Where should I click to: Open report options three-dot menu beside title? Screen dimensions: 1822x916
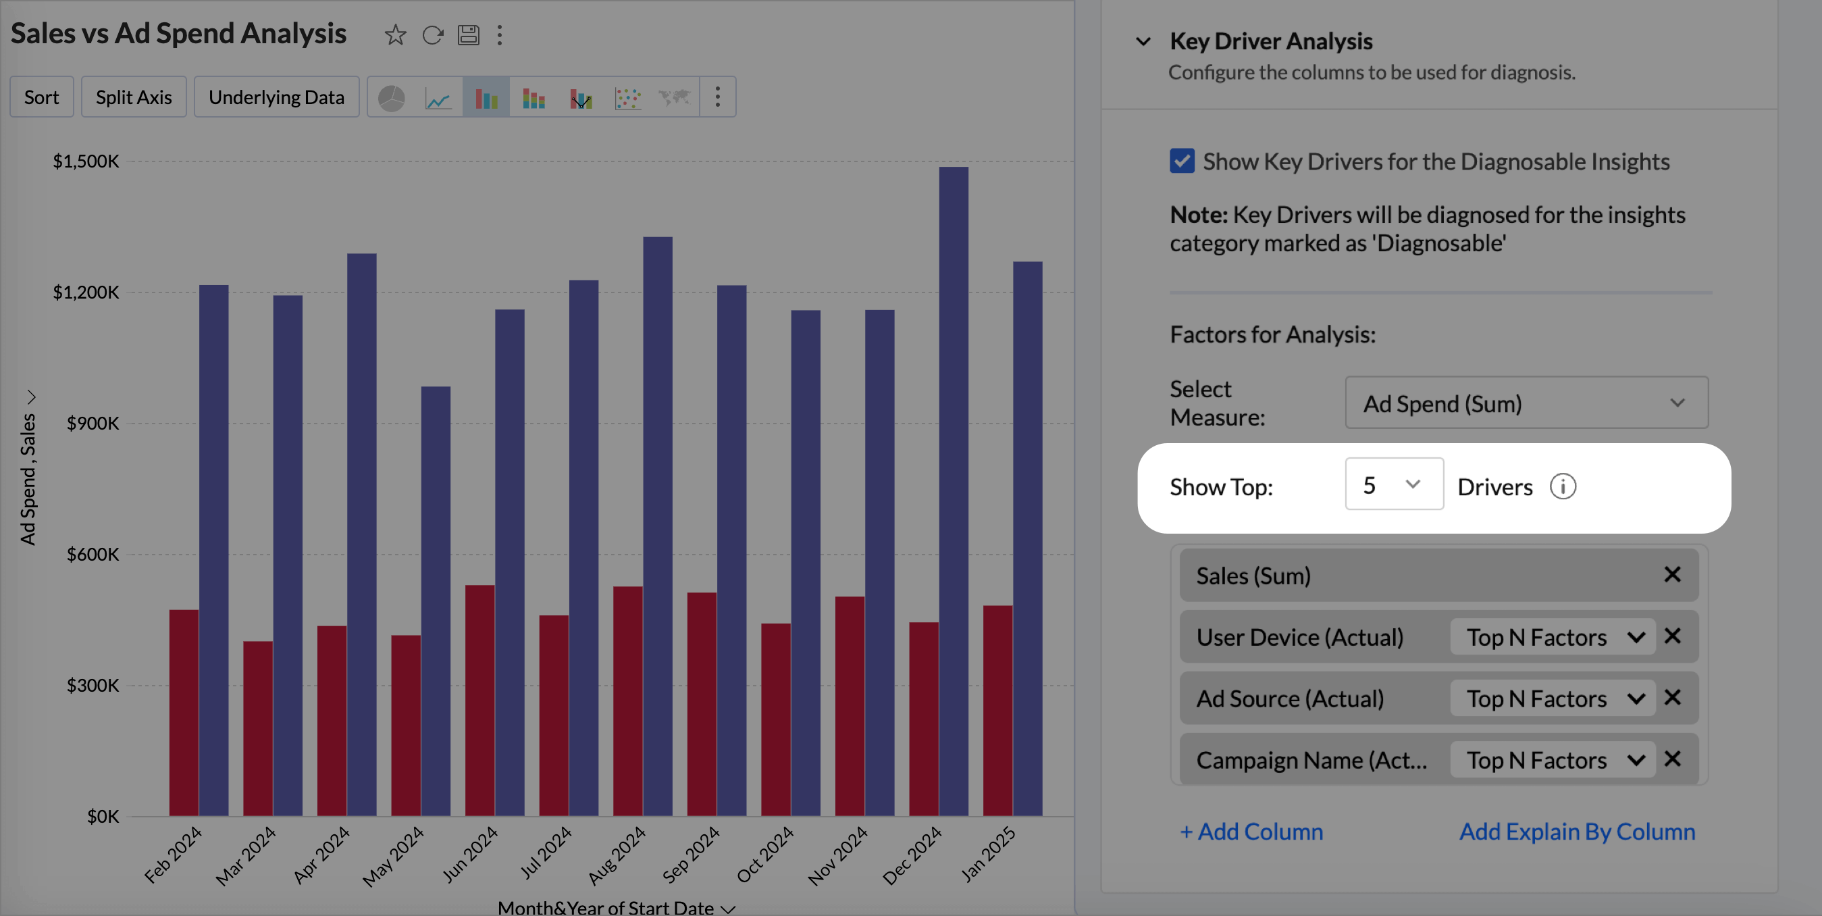[x=499, y=34]
